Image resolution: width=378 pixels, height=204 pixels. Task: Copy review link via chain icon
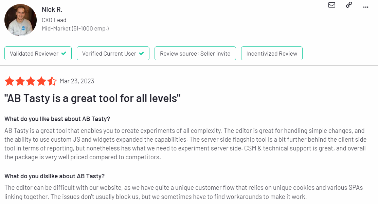pos(349,5)
